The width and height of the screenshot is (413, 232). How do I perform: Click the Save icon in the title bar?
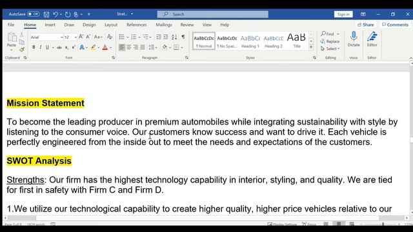tap(46, 14)
